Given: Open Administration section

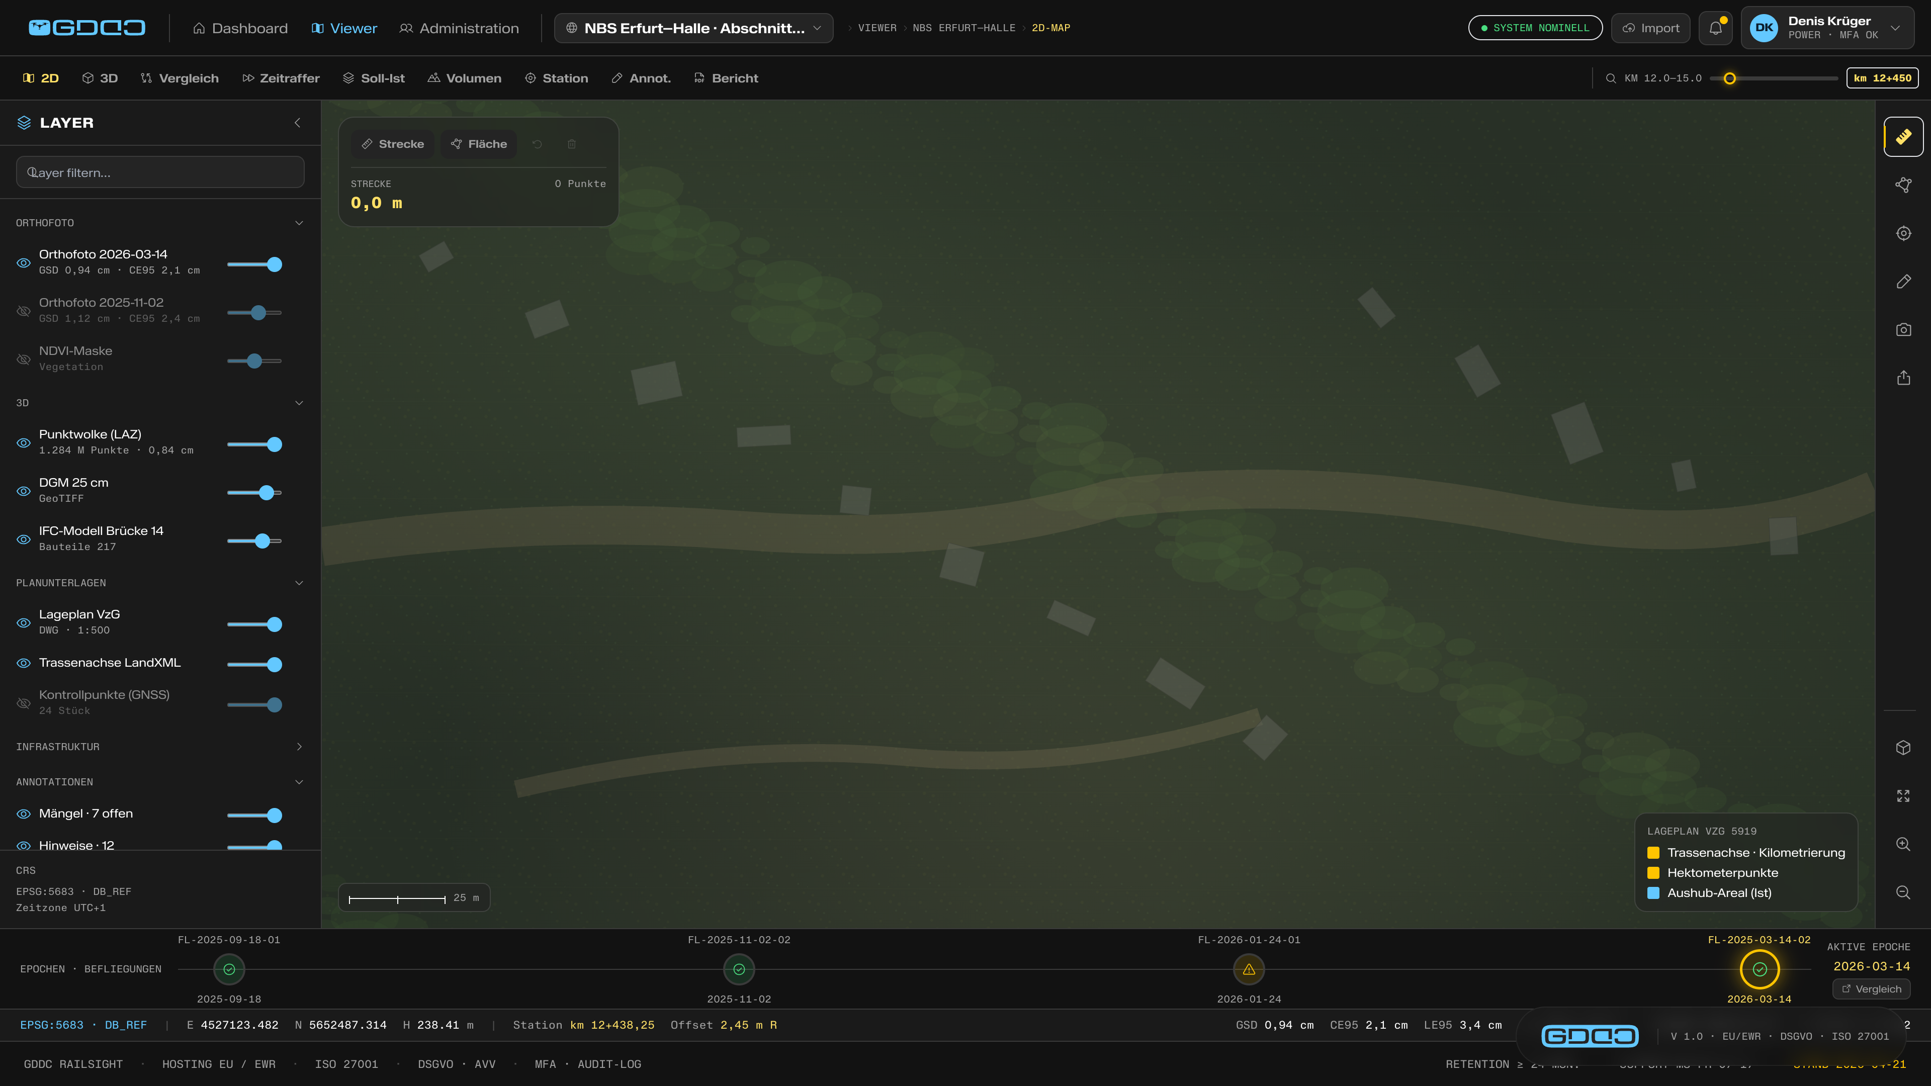Looking at the screenshot, I should (459, 28).
